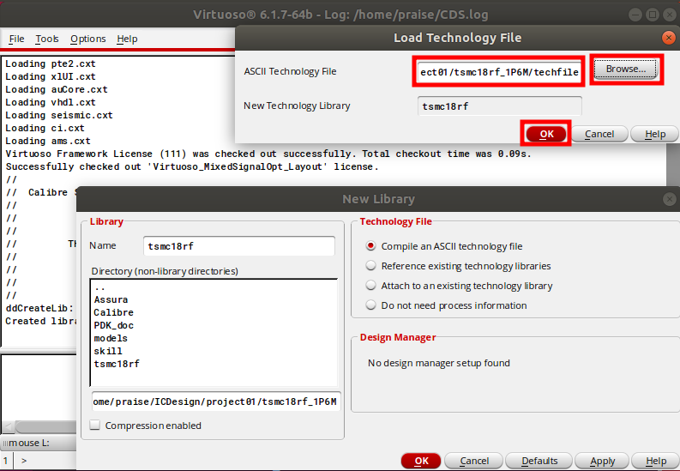This screenshot has width=680, height=471.
Task: Select Attach to an existing technology library
Action: (x=370, y=286)
